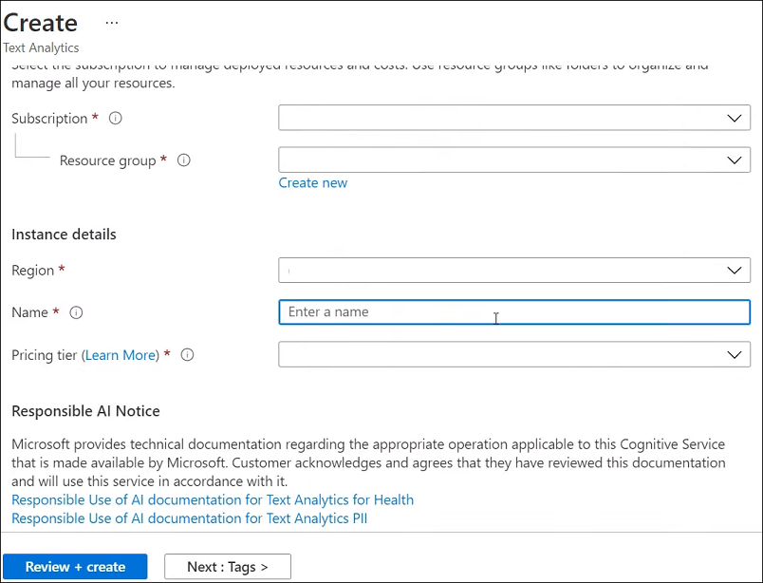Click the Text Analytics subtitle under Create
Viewport: 763px width, 583px height.
click(42, 47)
